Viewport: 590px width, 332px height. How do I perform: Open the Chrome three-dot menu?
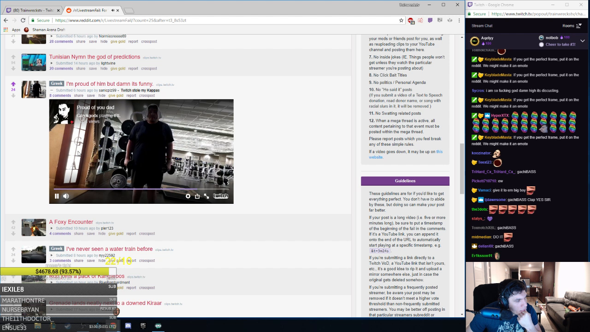click(459, 20)
